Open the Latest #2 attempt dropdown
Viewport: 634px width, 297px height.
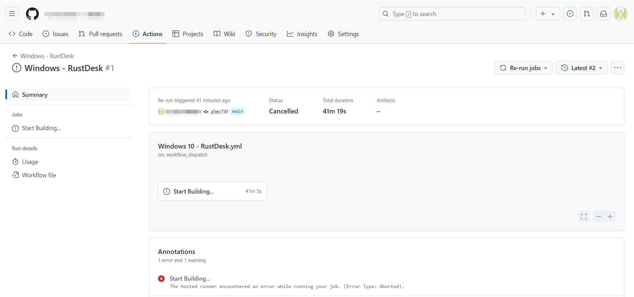[x=582, y=68]
